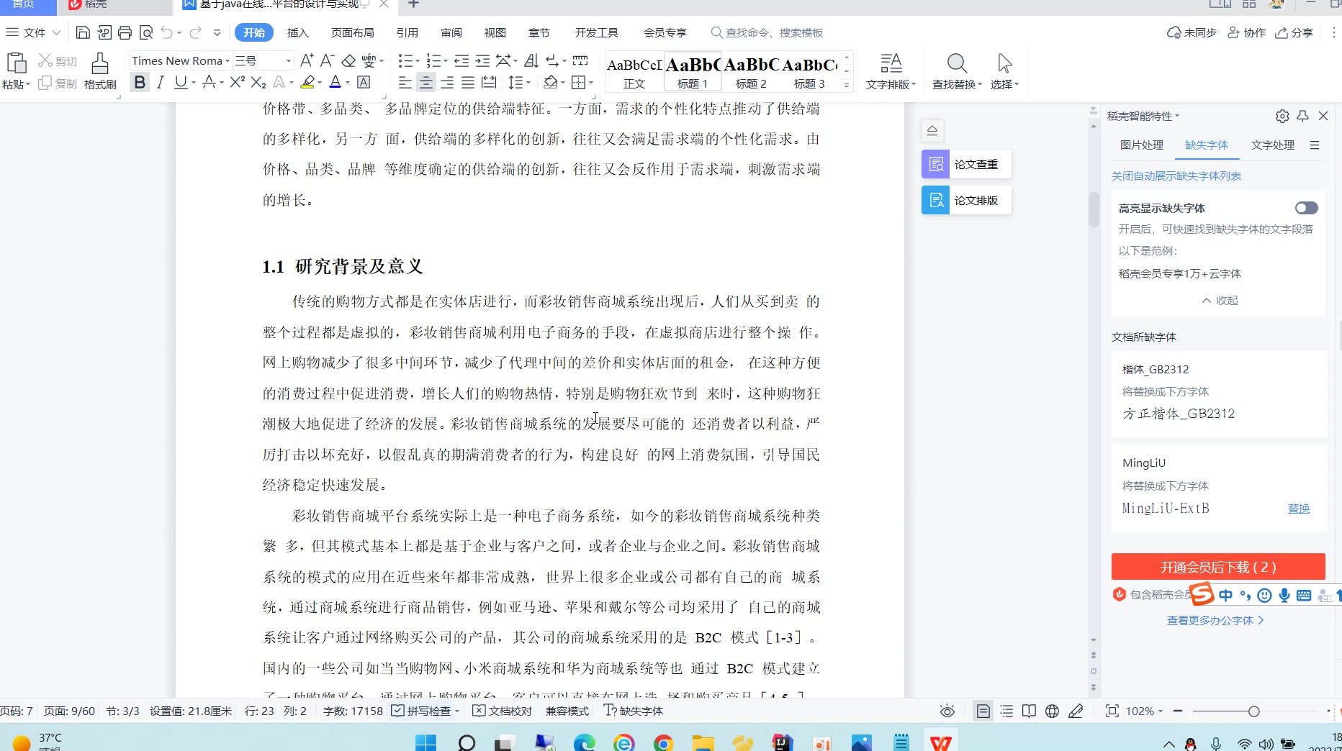This screenshot has height=751, width=1342.
Task: Open the font size 三号 dropdown
Action: 289,61
